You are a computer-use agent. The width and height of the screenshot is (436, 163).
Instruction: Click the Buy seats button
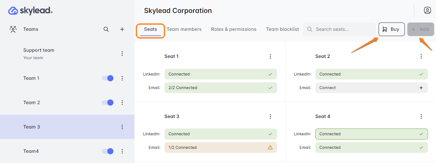(392, 29)
